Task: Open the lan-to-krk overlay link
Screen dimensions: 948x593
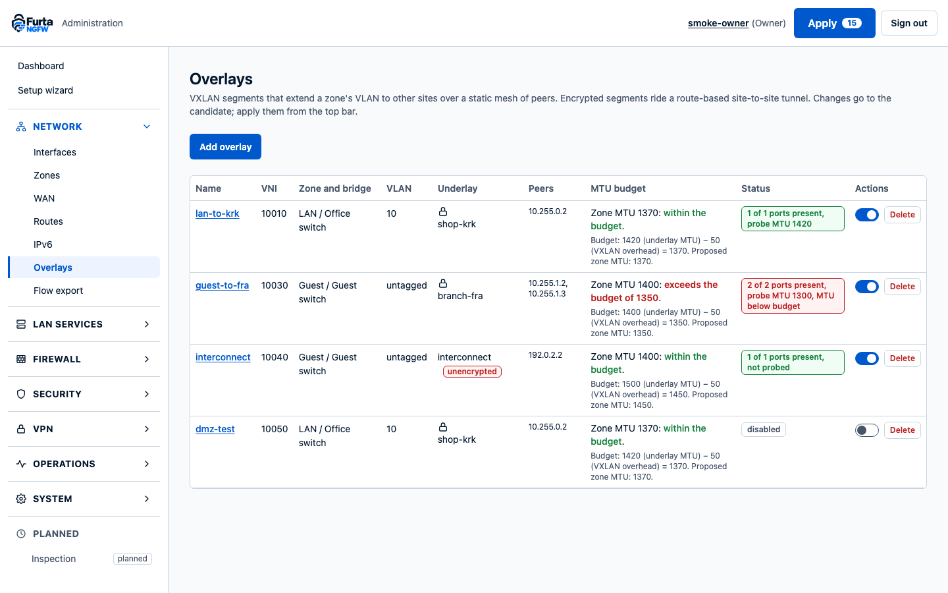Action: tap(217, 213)
